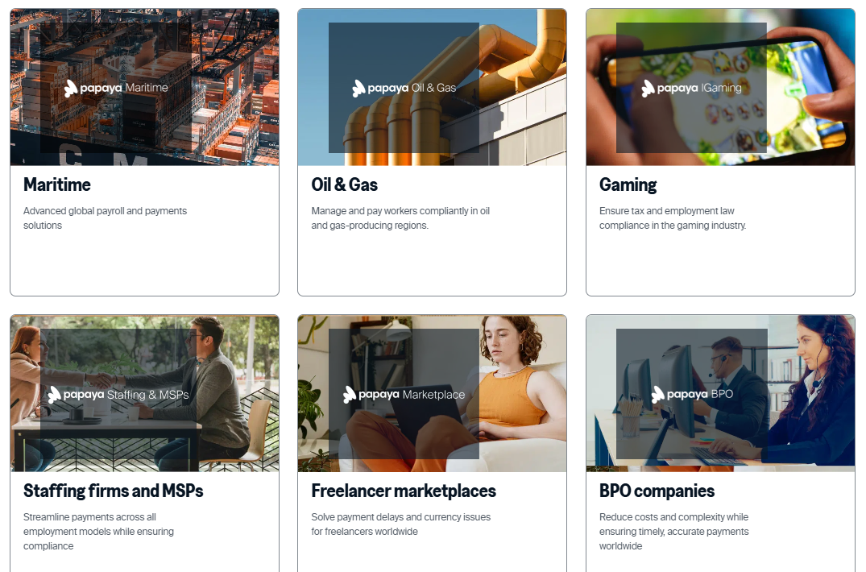Click the papaya BPO logo icon
The image size is (866, 572).
(658, 395)
